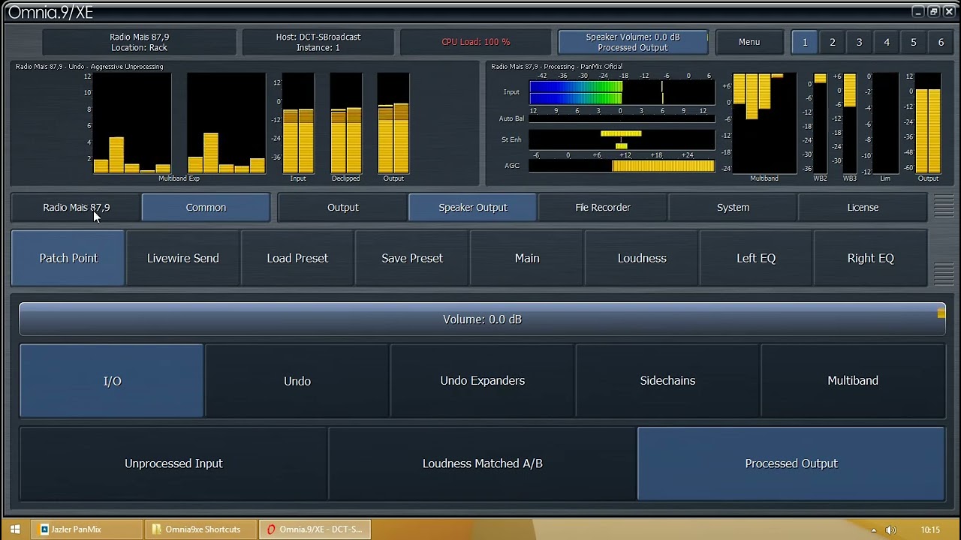Select display preset 4

tap(887, 42)
